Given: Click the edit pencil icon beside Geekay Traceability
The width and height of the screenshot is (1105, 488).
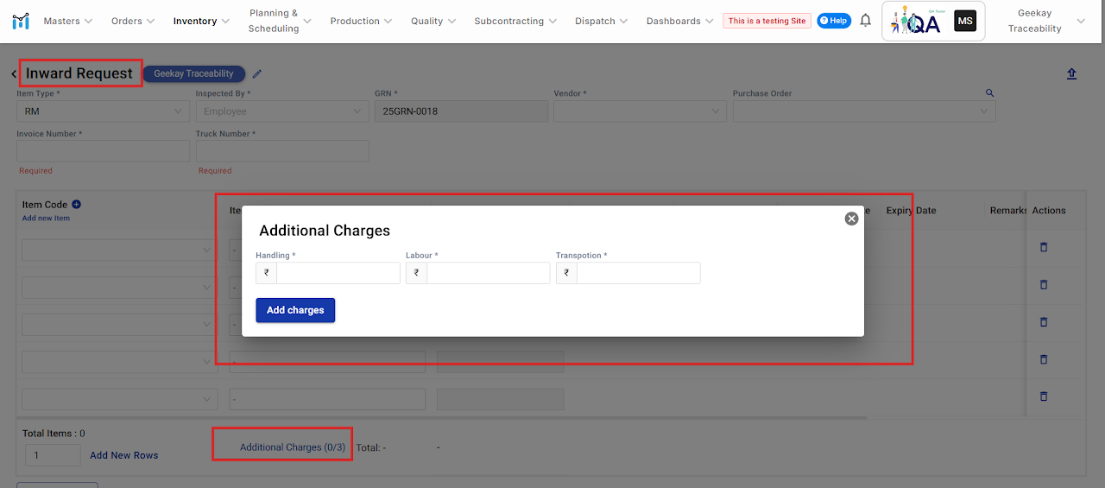Looking at the screenshot, I should pyautogui.click(x=257, y=74).
